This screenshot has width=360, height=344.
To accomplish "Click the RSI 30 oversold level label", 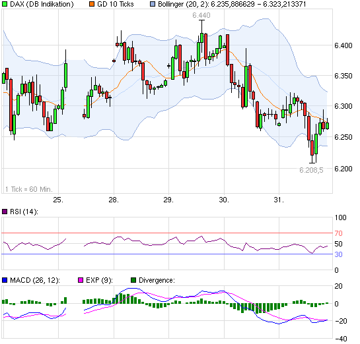I will pyautogui.click(x=338, y=254).
